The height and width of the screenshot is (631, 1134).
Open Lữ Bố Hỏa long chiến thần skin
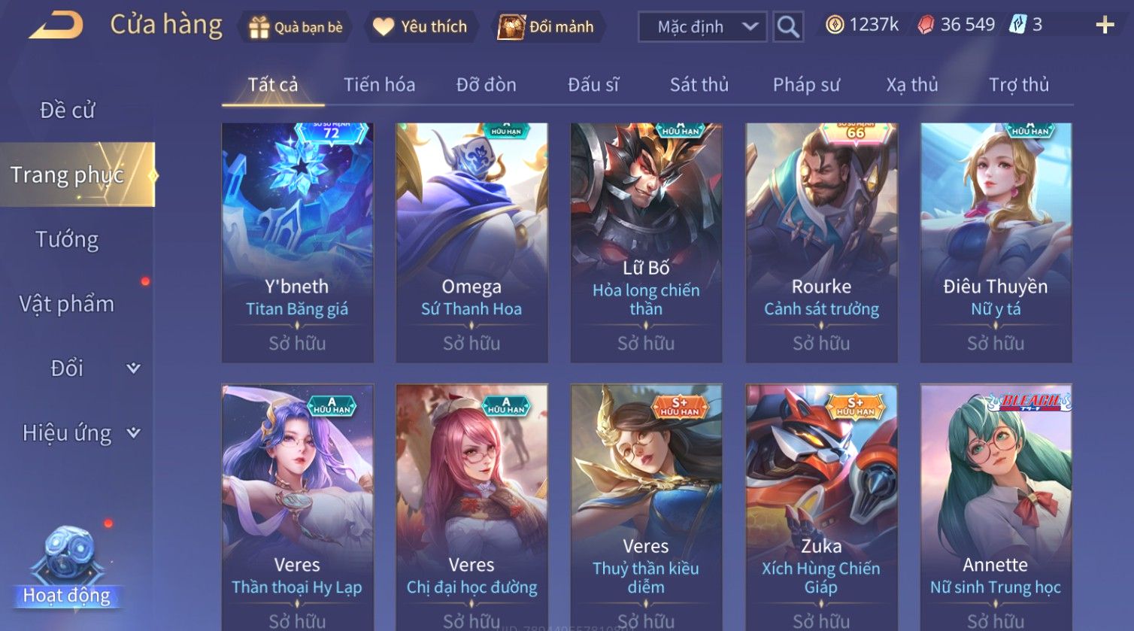(646, 243)
